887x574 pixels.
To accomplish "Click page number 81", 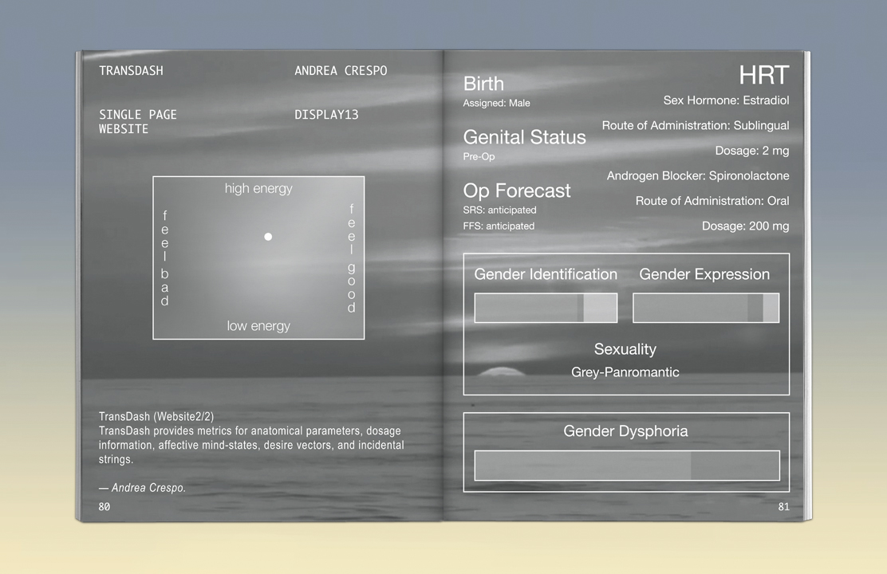I will tap(783, 507).
